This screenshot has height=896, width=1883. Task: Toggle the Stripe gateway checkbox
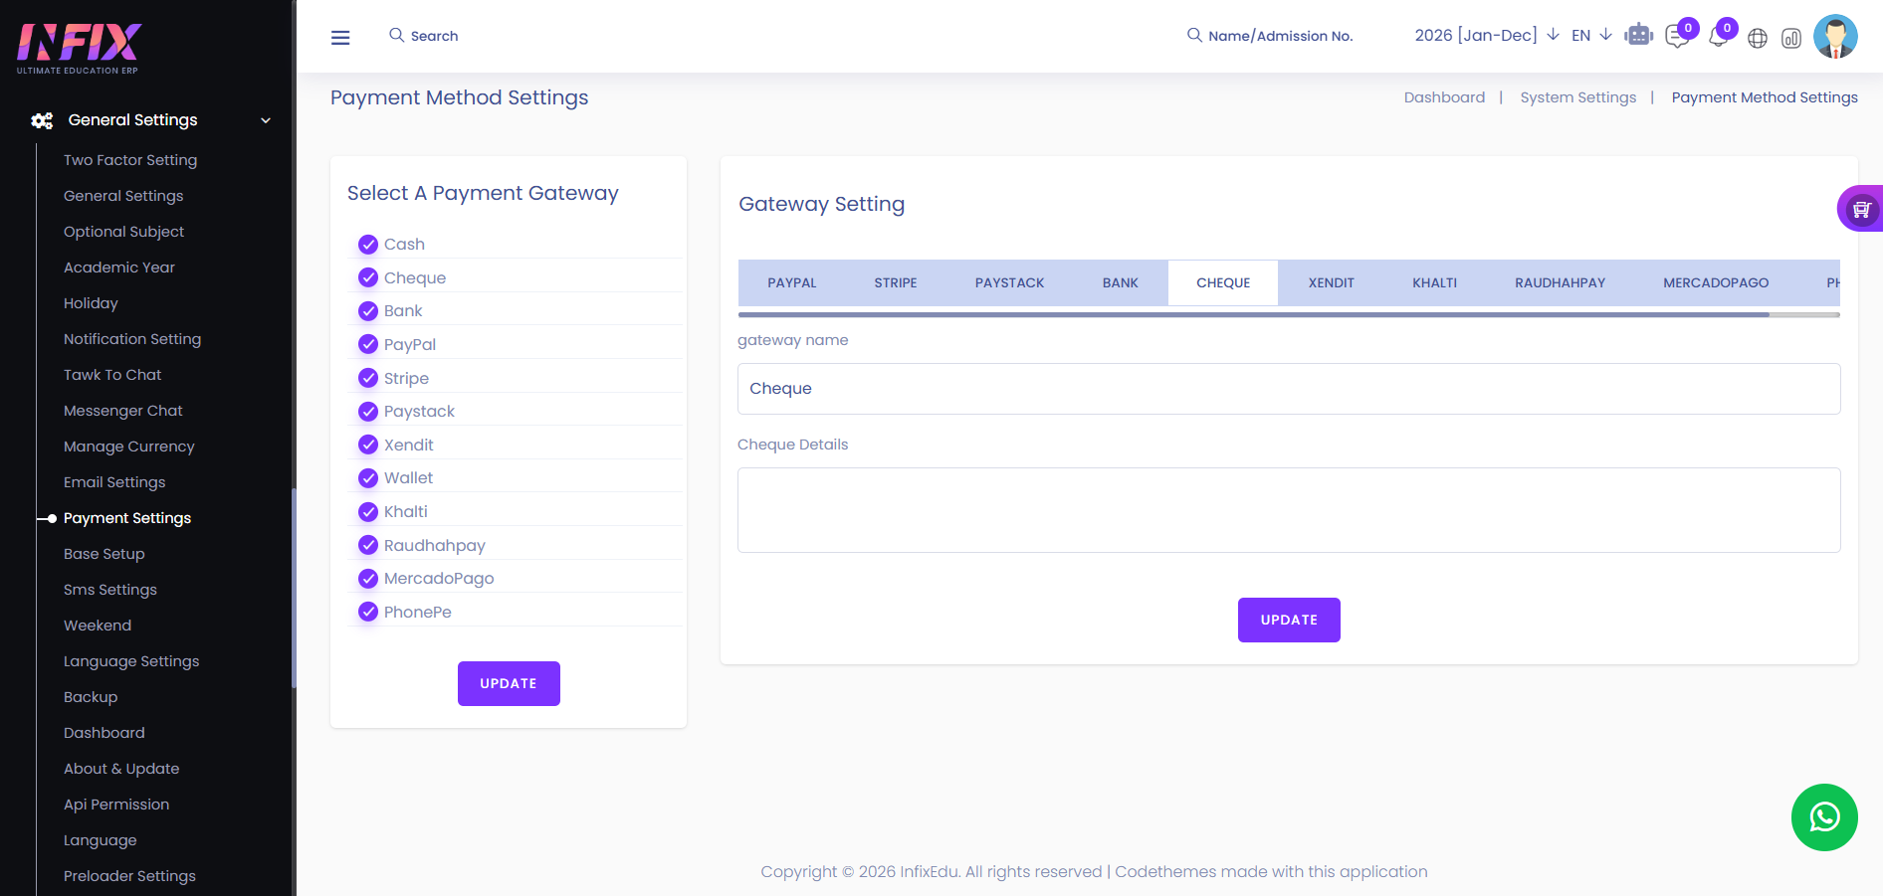[368, 378]
